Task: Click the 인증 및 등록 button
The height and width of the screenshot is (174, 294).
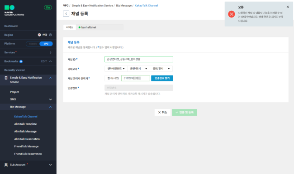Action: (x=185, y=113)
